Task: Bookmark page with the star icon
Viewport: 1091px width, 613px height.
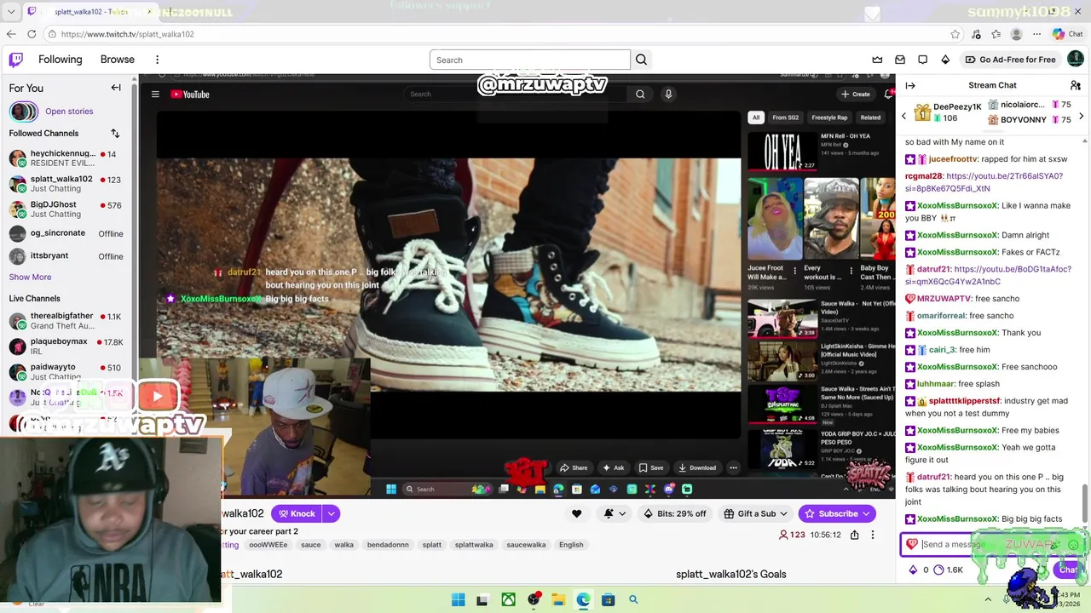Action: [955, 34]
